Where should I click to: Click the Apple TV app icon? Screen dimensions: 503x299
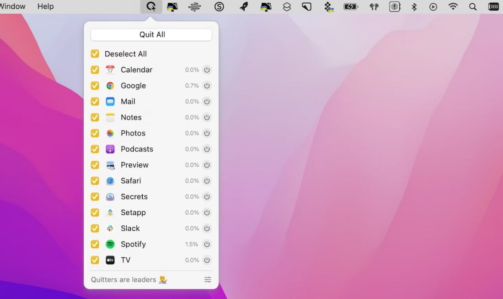(110, 260)
